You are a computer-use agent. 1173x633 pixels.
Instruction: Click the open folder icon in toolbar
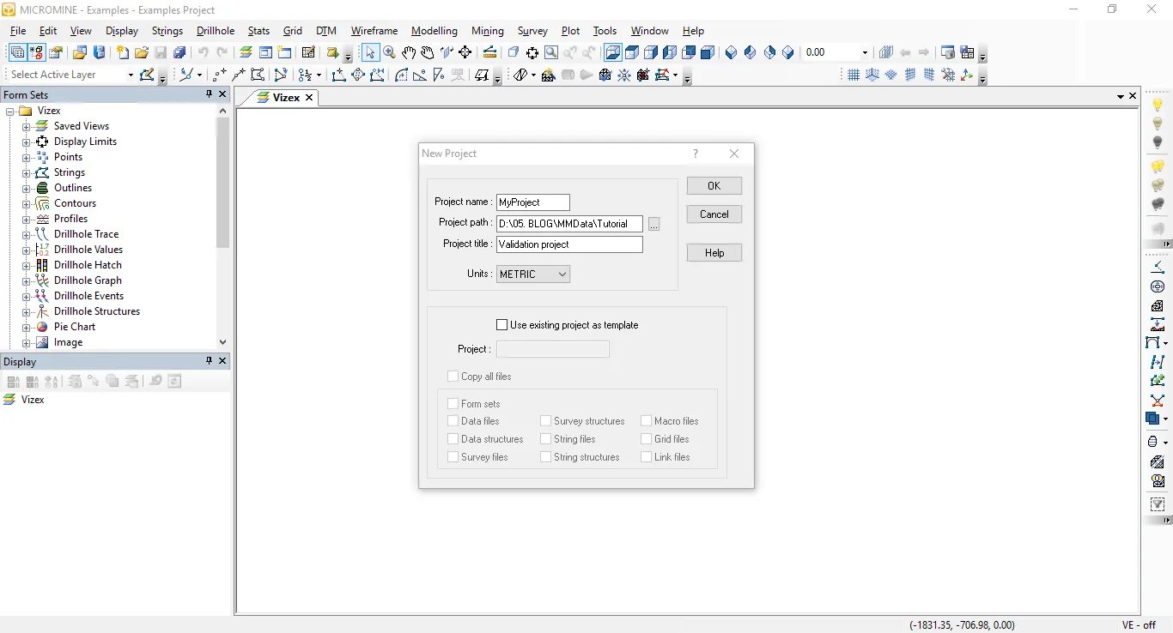point(142,52)
